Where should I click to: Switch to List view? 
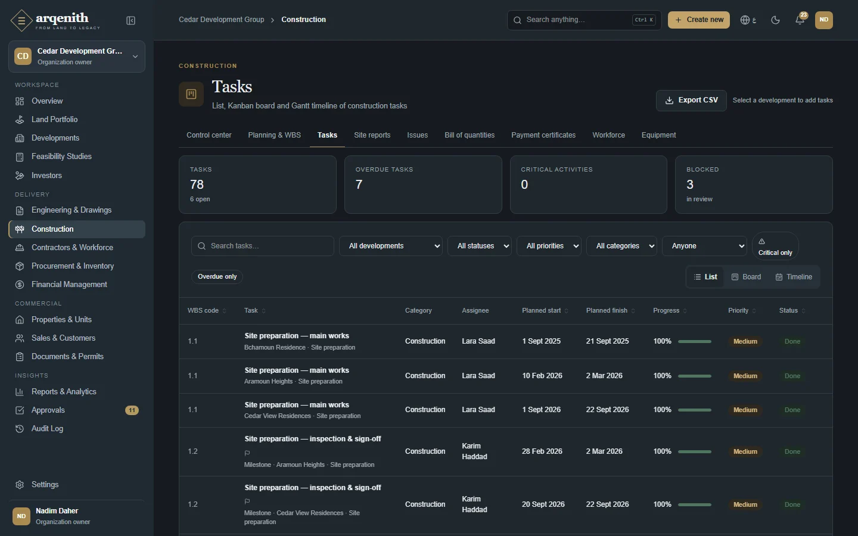tap(705, 277)
